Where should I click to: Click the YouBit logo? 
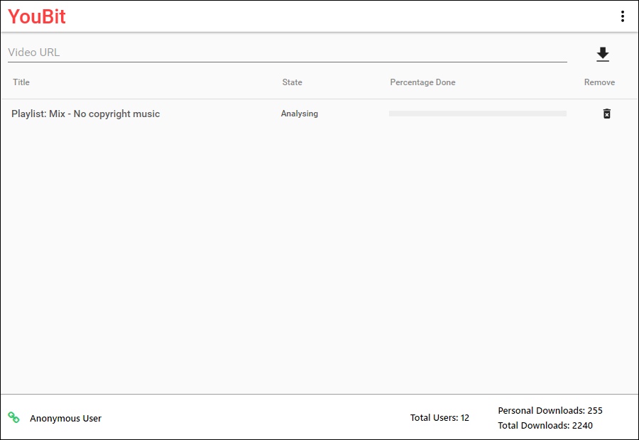click(x=37, y=17)
